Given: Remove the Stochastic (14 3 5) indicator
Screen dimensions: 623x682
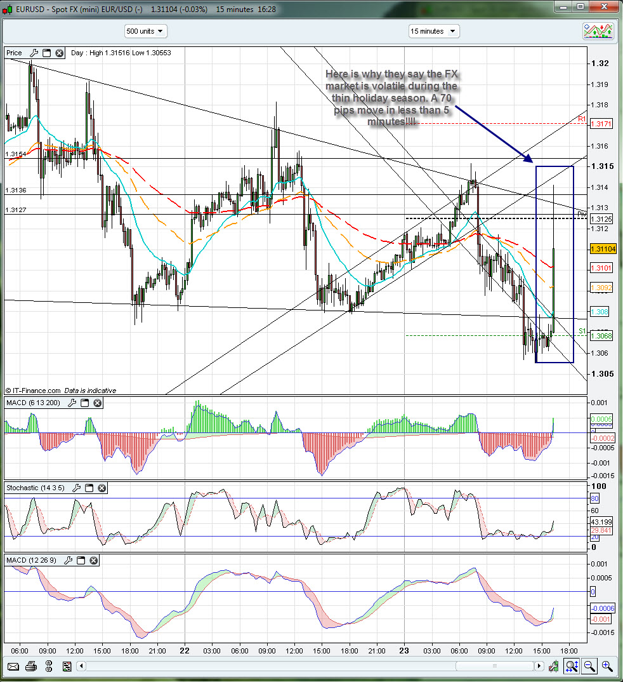Looking at the screenshot, I should pos(102,488).
